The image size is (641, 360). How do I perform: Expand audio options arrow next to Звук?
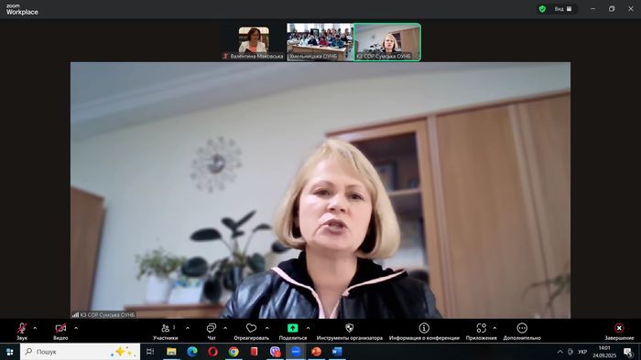(x=35, y=328)
